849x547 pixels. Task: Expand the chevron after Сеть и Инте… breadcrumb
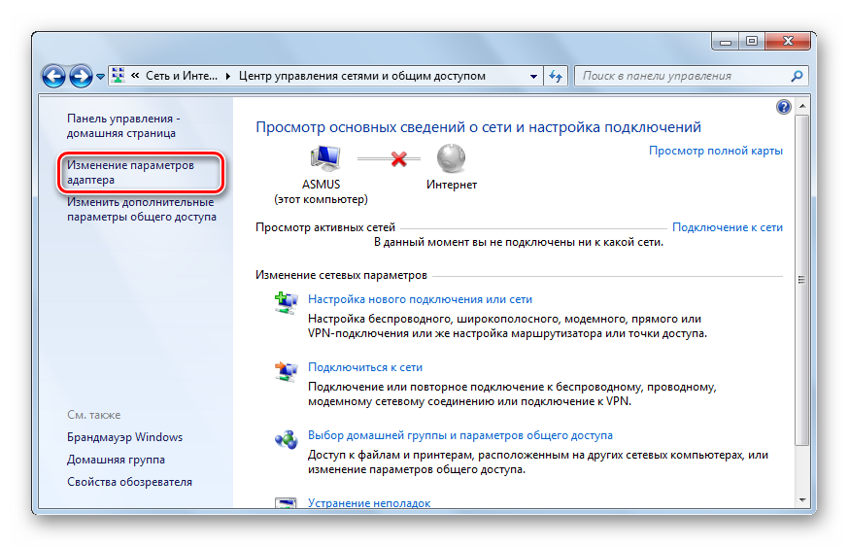pos(228,76)
